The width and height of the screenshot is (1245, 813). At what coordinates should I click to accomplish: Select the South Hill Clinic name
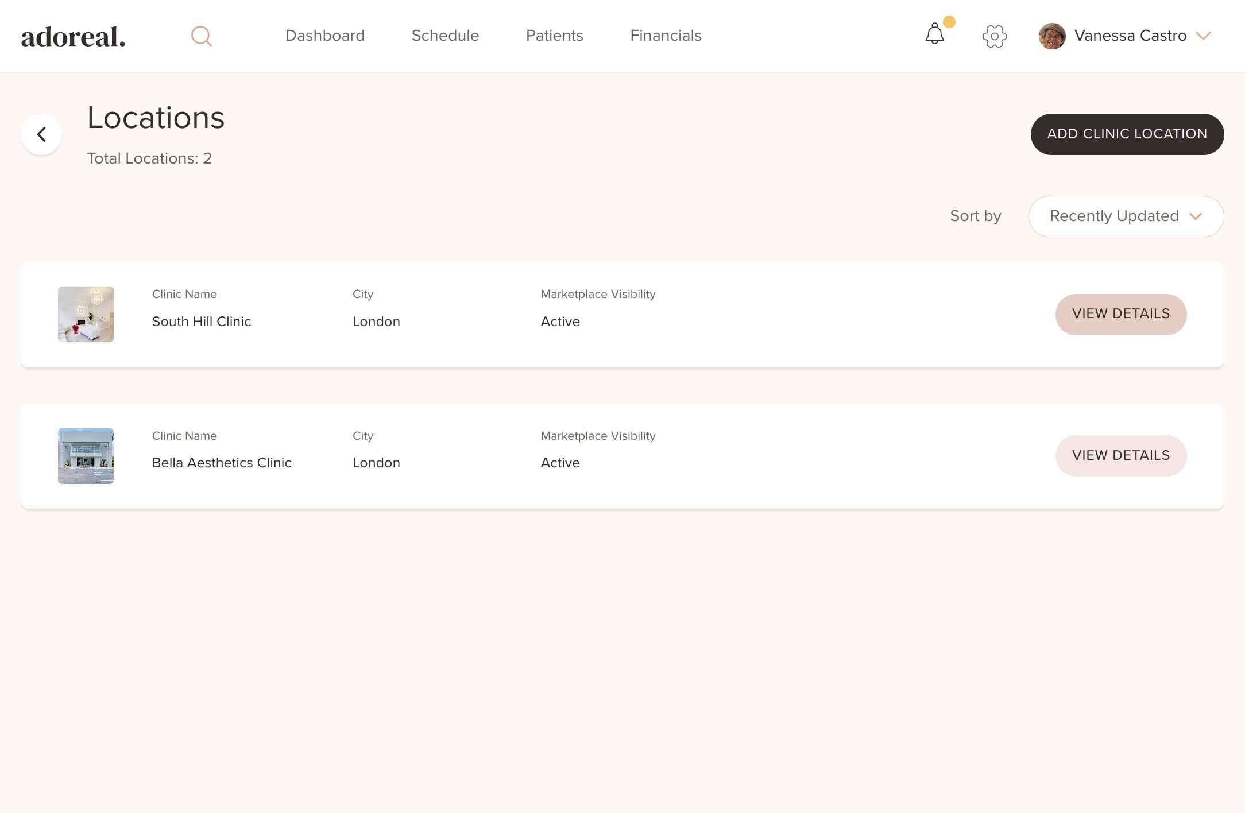coord(201,322)
